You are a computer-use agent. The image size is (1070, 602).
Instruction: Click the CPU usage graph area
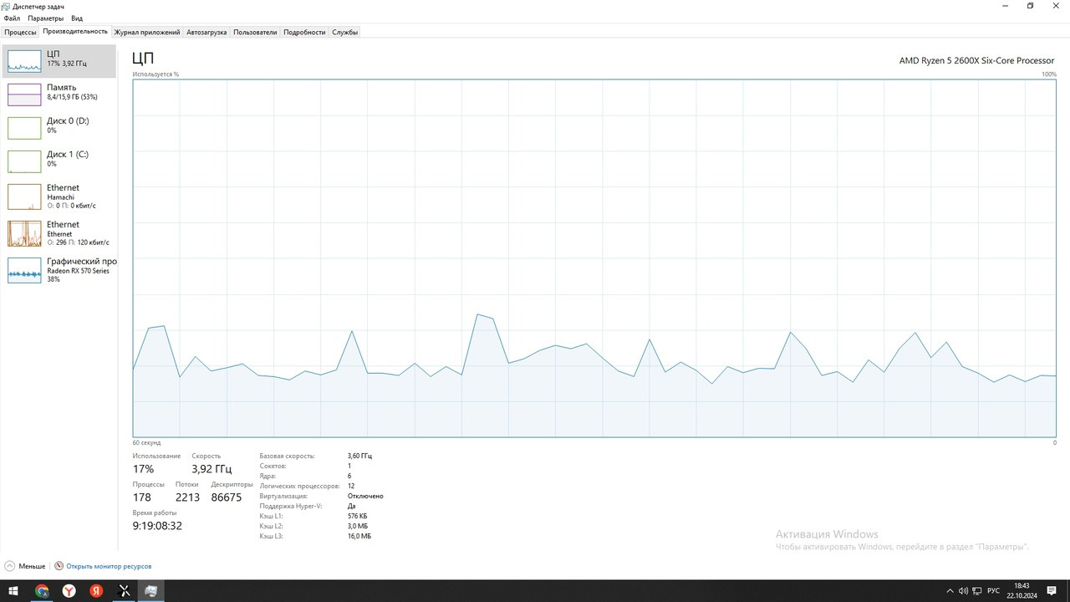594,258
